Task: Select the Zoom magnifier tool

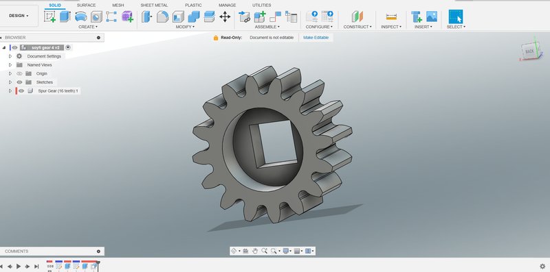Action: pos(264,251)
